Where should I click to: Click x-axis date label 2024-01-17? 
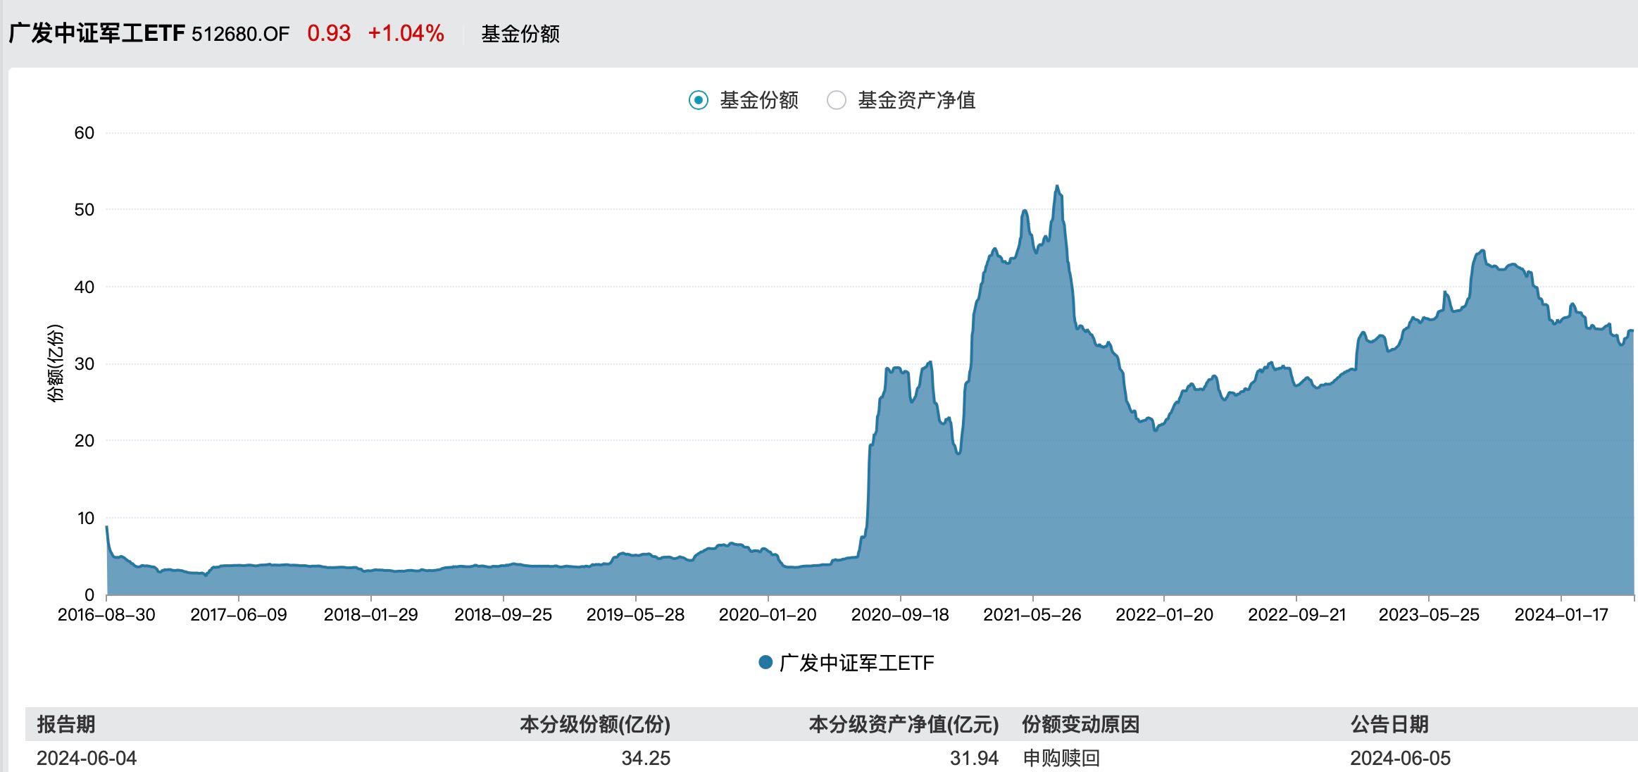1561,615
